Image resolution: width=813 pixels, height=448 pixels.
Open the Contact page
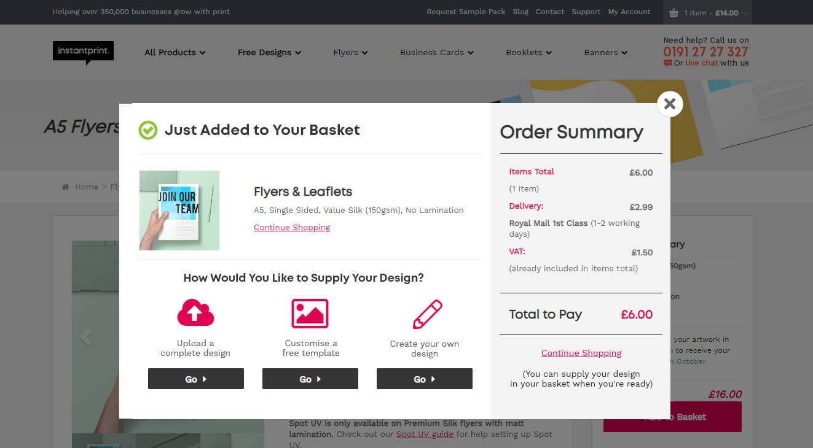550,12
